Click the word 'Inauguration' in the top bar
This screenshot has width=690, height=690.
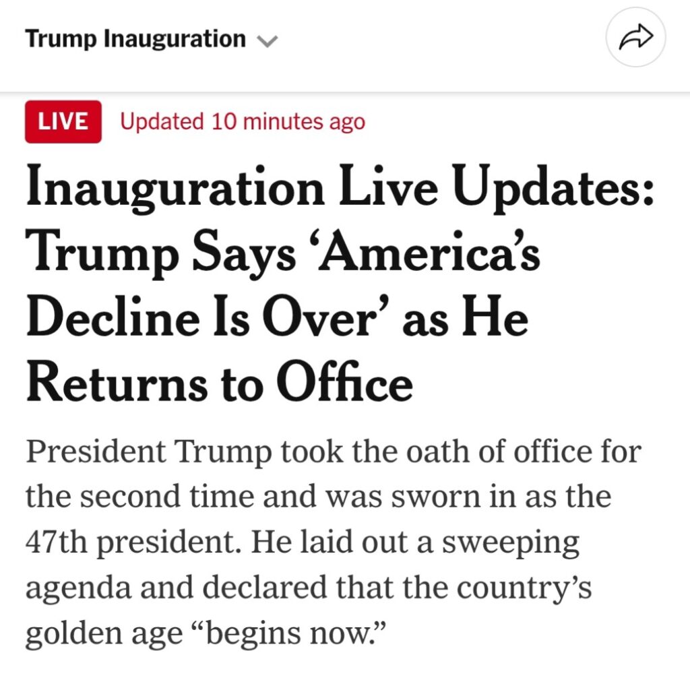(x=175, y=38)
